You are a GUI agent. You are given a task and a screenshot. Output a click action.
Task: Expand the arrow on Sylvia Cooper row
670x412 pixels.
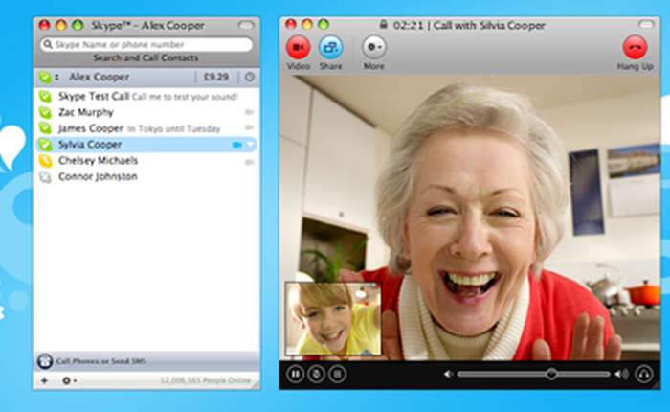click(x=251, y=145)
